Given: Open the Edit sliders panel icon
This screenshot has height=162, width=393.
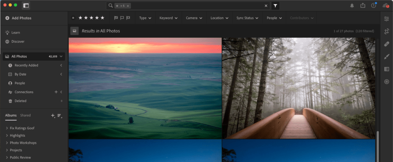Looking at the screenshot, I should click(386, 19).
